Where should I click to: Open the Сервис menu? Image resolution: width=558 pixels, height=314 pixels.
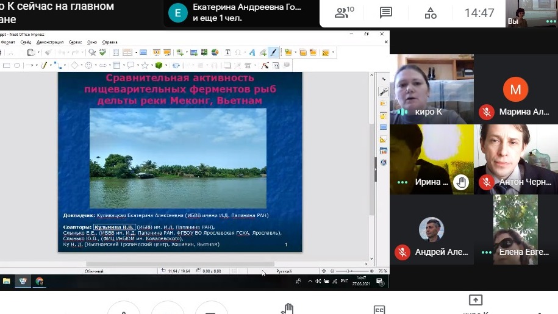point(75,42)
